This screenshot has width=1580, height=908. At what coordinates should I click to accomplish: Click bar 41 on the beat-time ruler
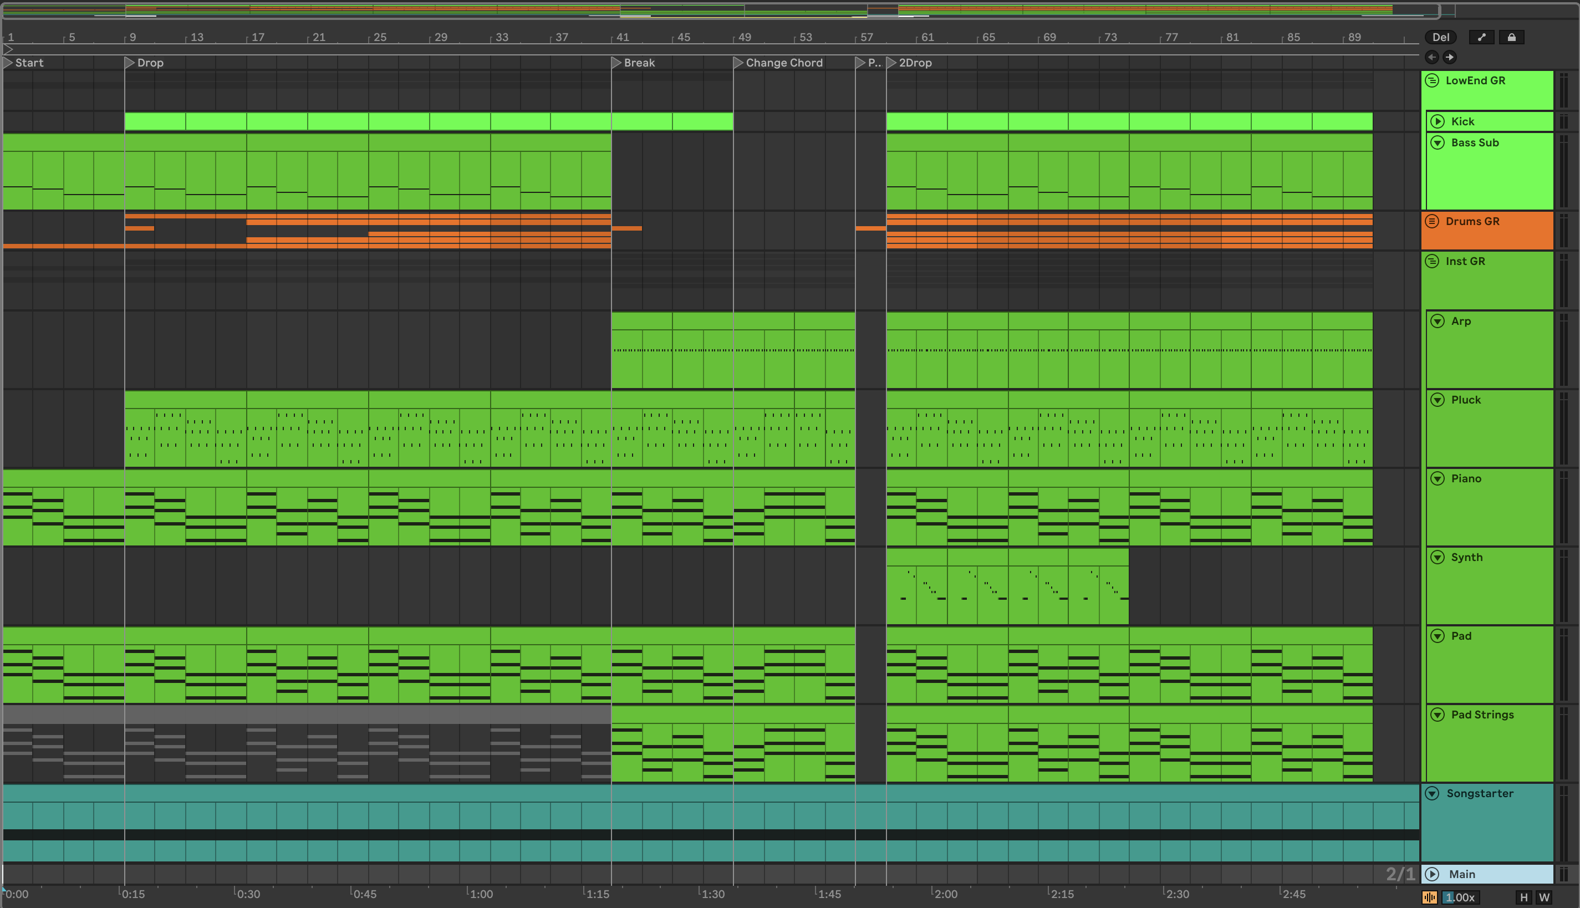tap(622, 38)
